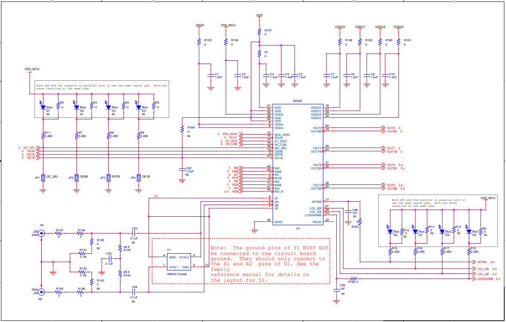Expand the OUT0 output port marker
The height and width of the screenshot is (322, 506).
pyautogui.click(x=384, y=127)
